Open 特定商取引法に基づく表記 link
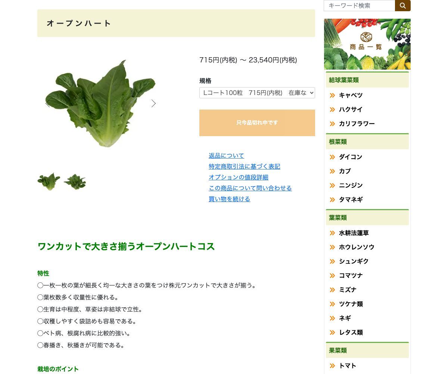 coord(244,166)
